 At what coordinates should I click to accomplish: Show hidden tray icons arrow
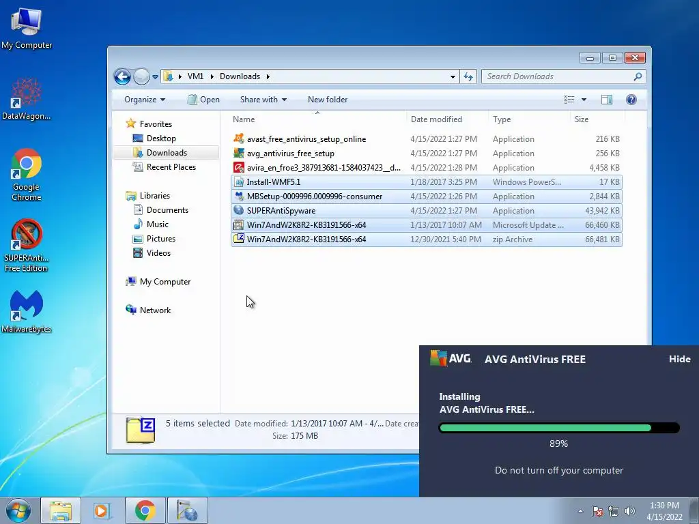[x=580, y=511]
